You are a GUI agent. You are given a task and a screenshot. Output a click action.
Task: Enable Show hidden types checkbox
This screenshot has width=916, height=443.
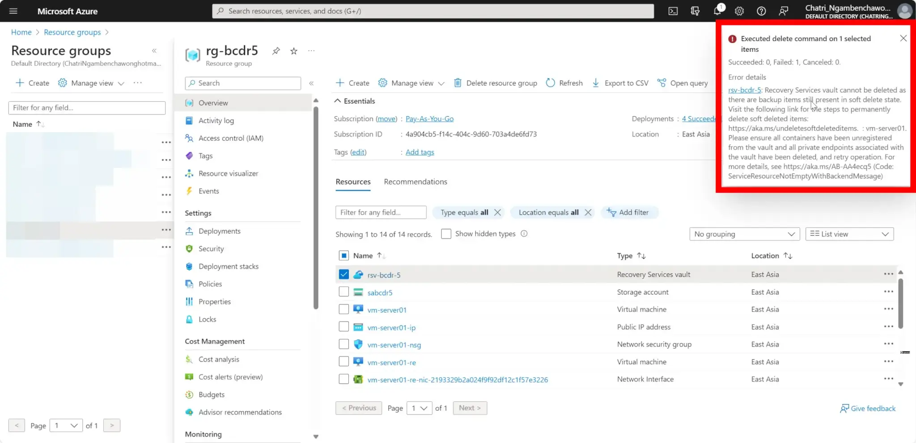446,234
